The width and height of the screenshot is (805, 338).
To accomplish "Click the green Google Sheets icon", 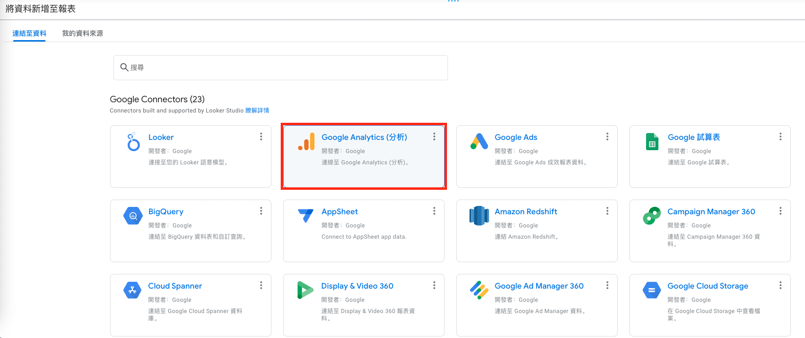I will 652,141.
